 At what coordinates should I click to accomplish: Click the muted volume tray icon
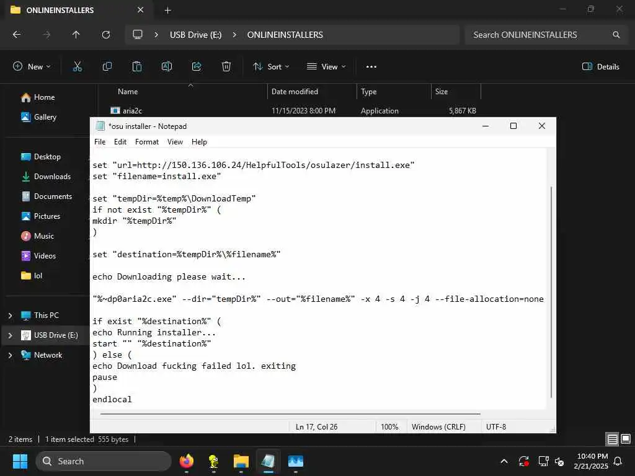[560, 461]
